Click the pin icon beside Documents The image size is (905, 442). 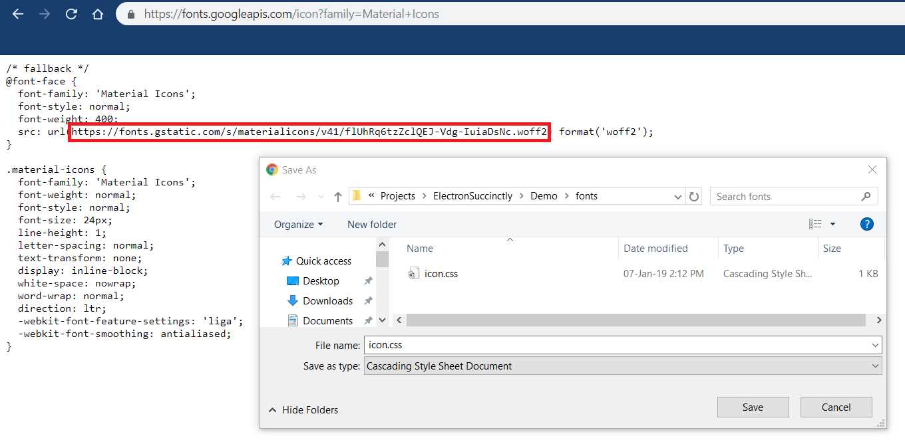tap(368, 320)
